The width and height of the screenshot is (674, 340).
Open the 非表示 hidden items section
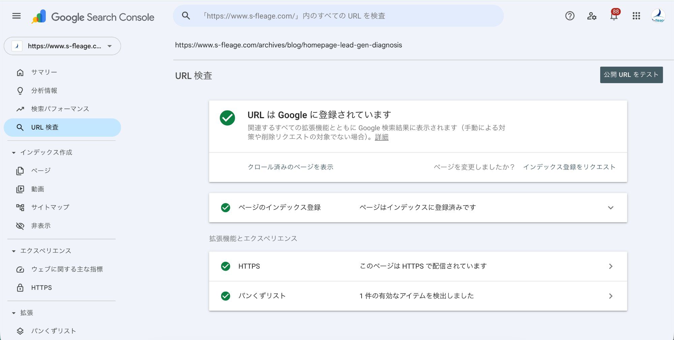tap(41, 226)
